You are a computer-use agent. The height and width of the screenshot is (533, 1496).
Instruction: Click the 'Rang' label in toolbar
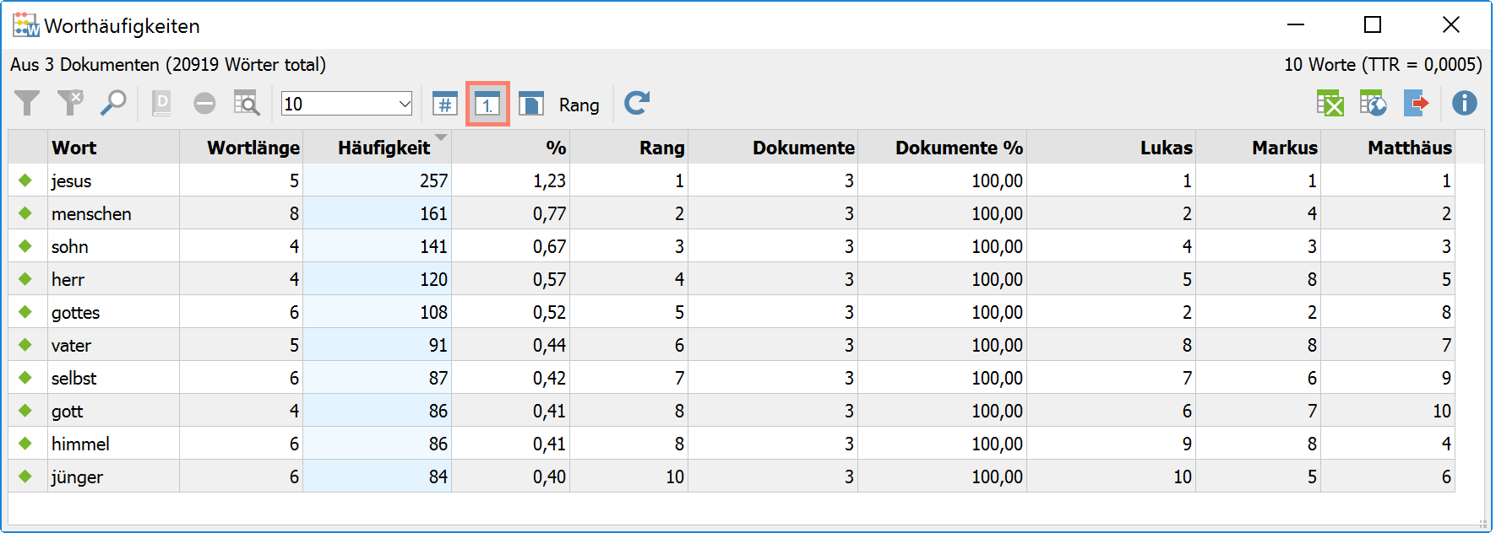coord(579,105)
